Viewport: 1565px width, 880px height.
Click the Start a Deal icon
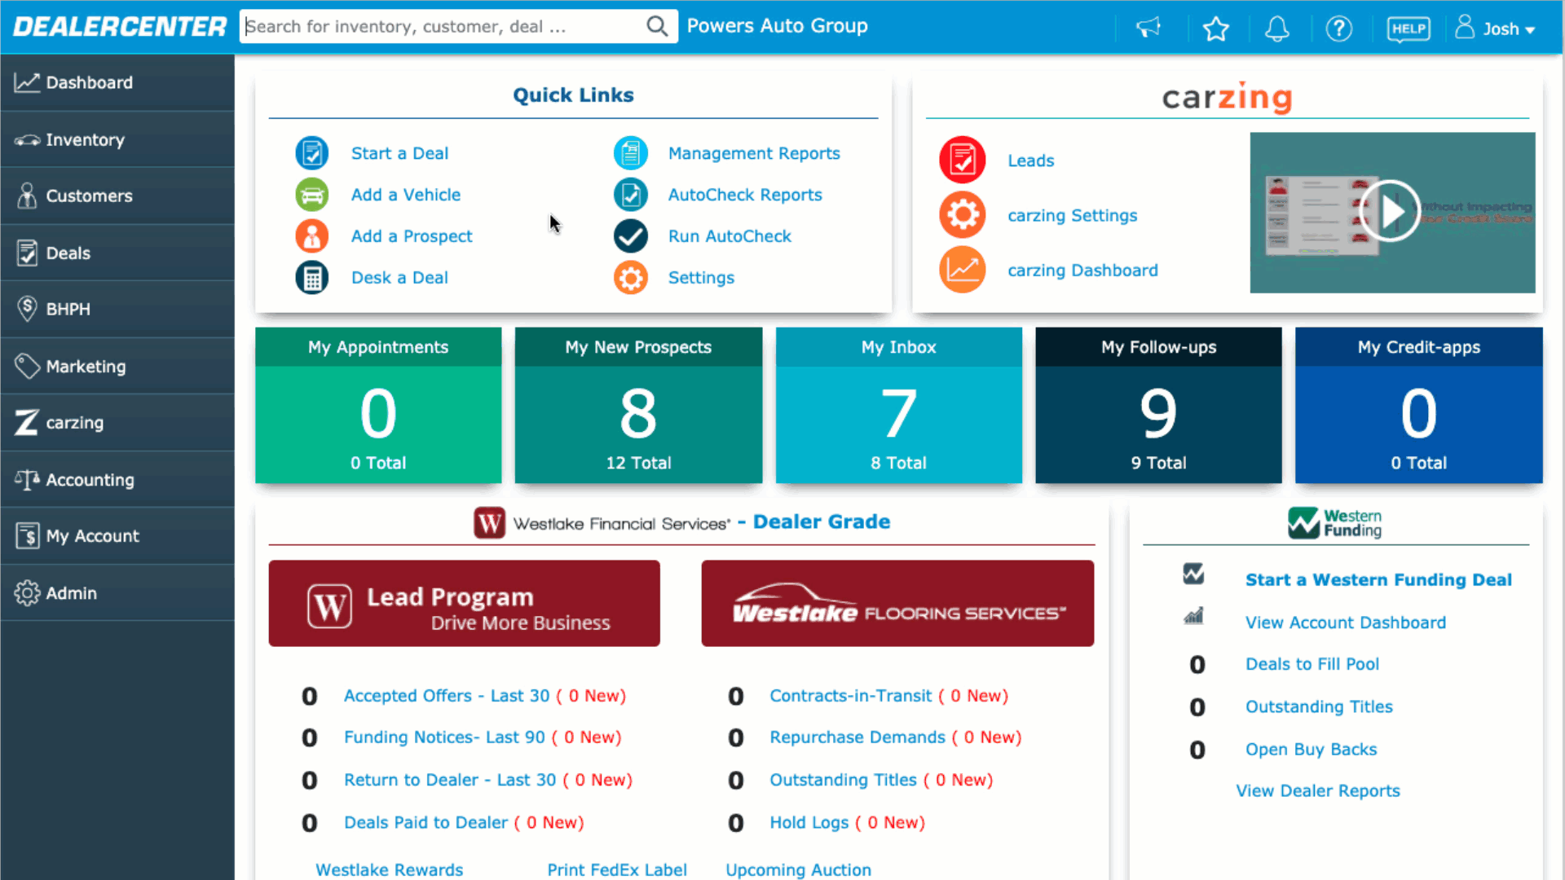(x=311, y=153)
